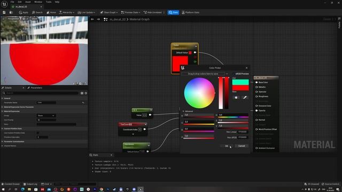Cancel the Color Picker dialog
The height and width of the screenshot is (192, 342).
[242, 146]
